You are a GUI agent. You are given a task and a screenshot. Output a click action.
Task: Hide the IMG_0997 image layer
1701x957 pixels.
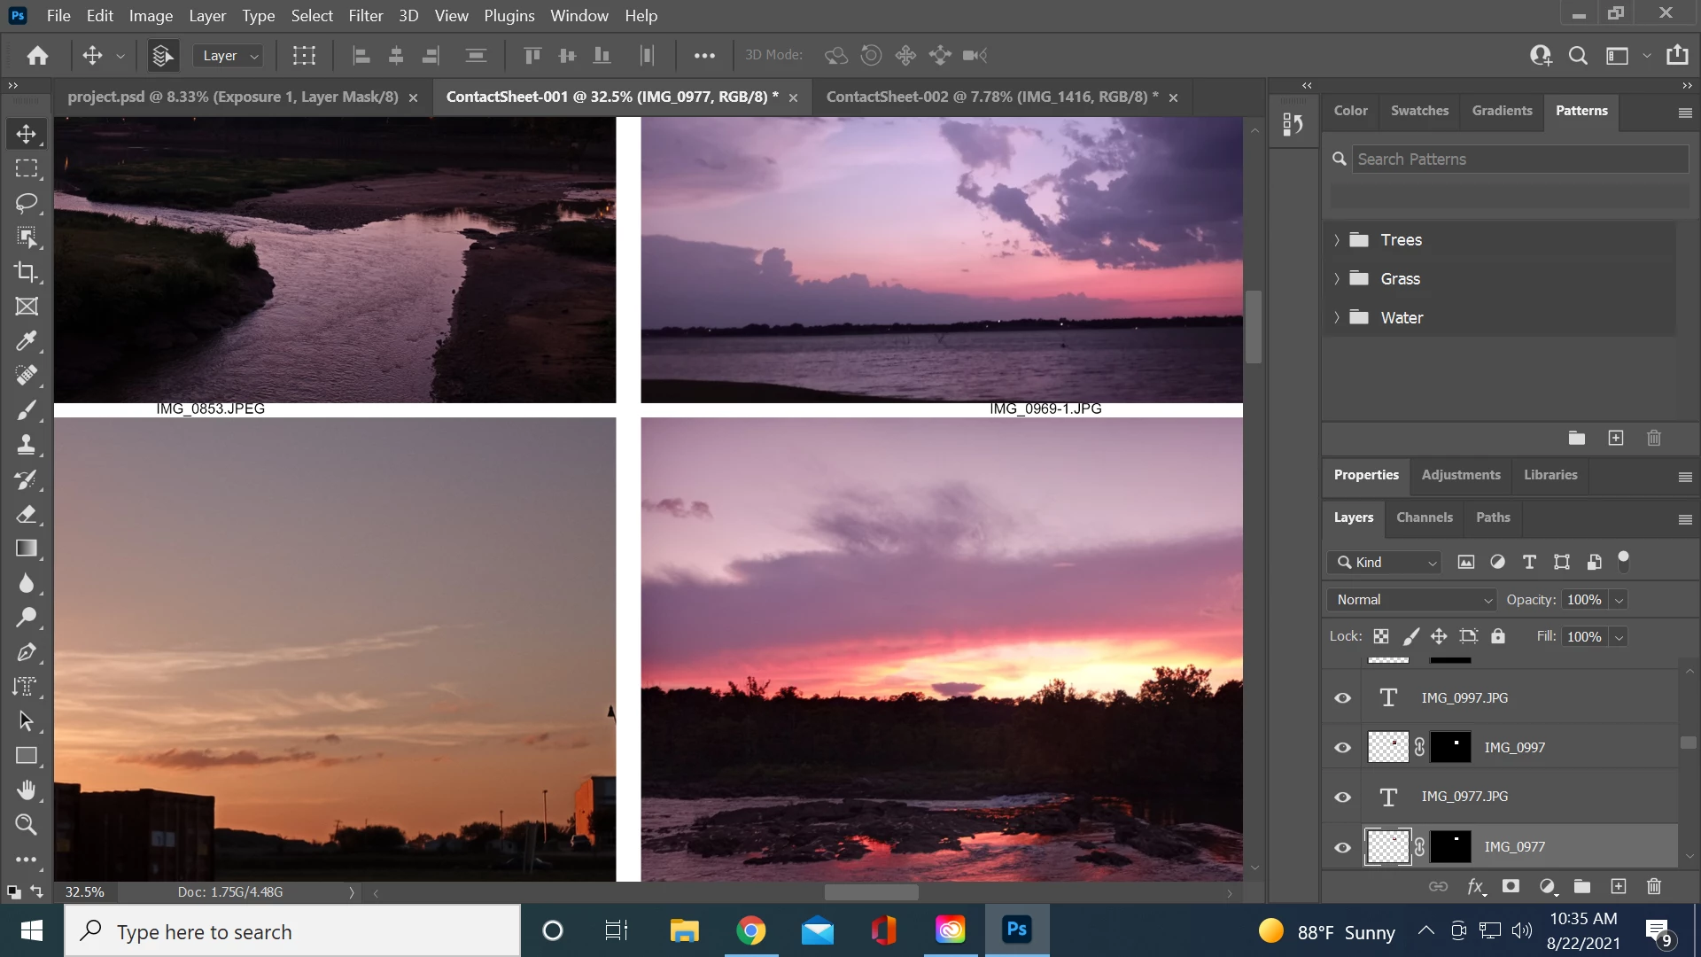click(x=1343, y=748)
